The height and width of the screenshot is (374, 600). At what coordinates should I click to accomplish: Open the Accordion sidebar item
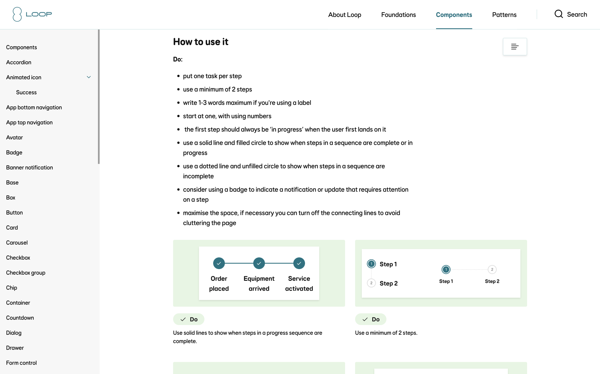click(x=19, y=62)
